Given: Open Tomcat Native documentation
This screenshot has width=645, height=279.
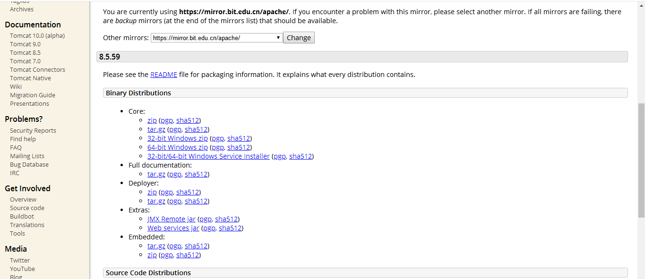Looking at the screenshot, I should 30,78.
